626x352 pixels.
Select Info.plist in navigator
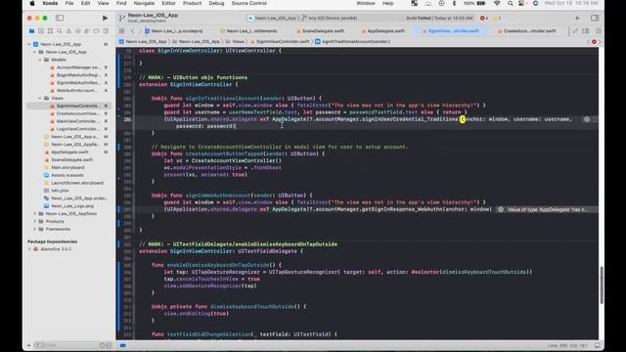click(x=57, y=191)
